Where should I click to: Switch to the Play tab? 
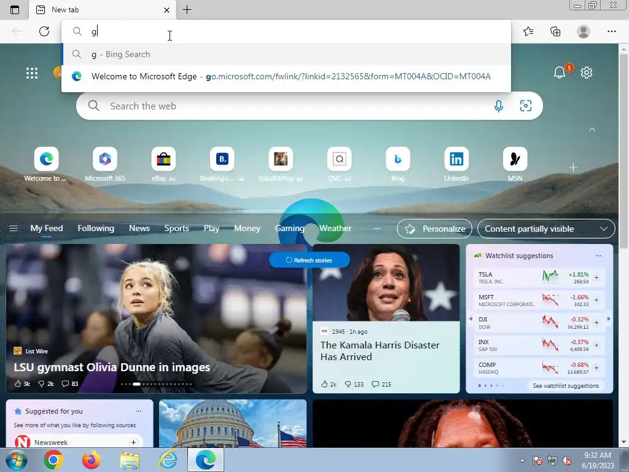(x=211, y=229)
